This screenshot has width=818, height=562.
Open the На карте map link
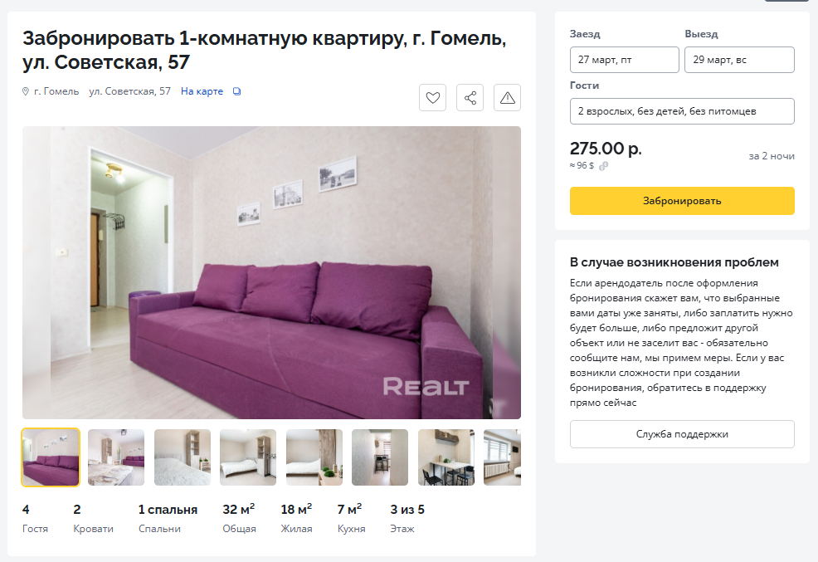tap(202, 91)
